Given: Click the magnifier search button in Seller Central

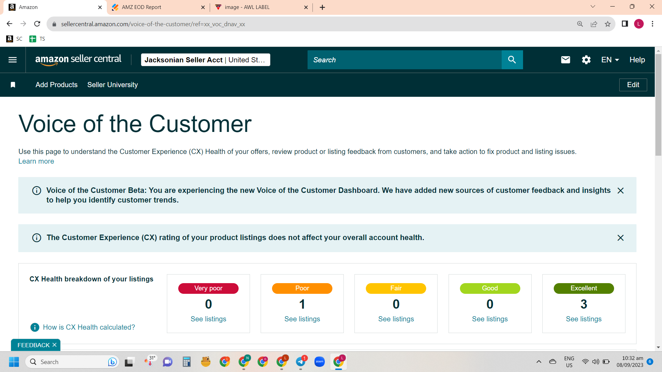Looking at the screenshot, I should click(512, 60).
